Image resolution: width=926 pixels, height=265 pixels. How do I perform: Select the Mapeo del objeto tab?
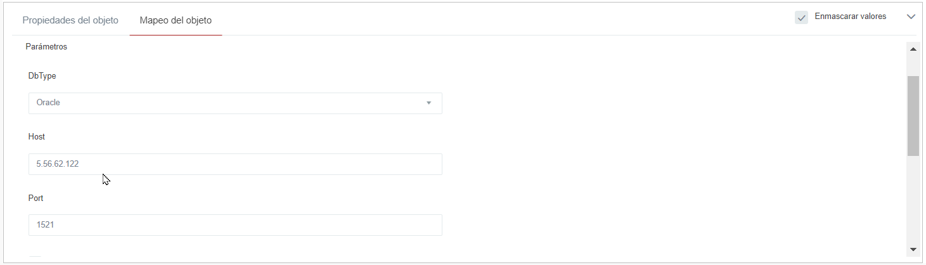pyautogui.click(x=176, y=20)
